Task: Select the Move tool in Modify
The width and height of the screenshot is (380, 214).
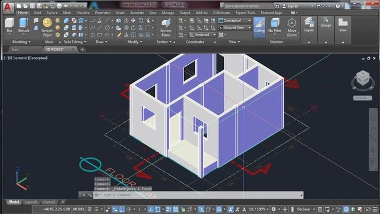Action: (x=133, y=21)
